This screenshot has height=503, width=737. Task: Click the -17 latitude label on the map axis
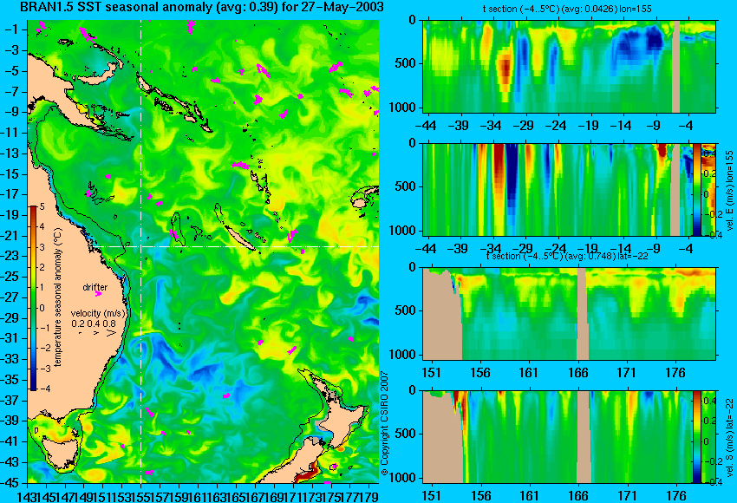pyautogui.click(x=13, y=194)
